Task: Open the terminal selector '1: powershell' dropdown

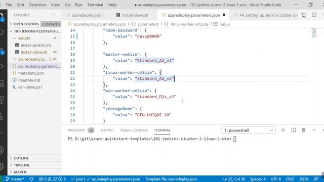Action: [249, 130]
